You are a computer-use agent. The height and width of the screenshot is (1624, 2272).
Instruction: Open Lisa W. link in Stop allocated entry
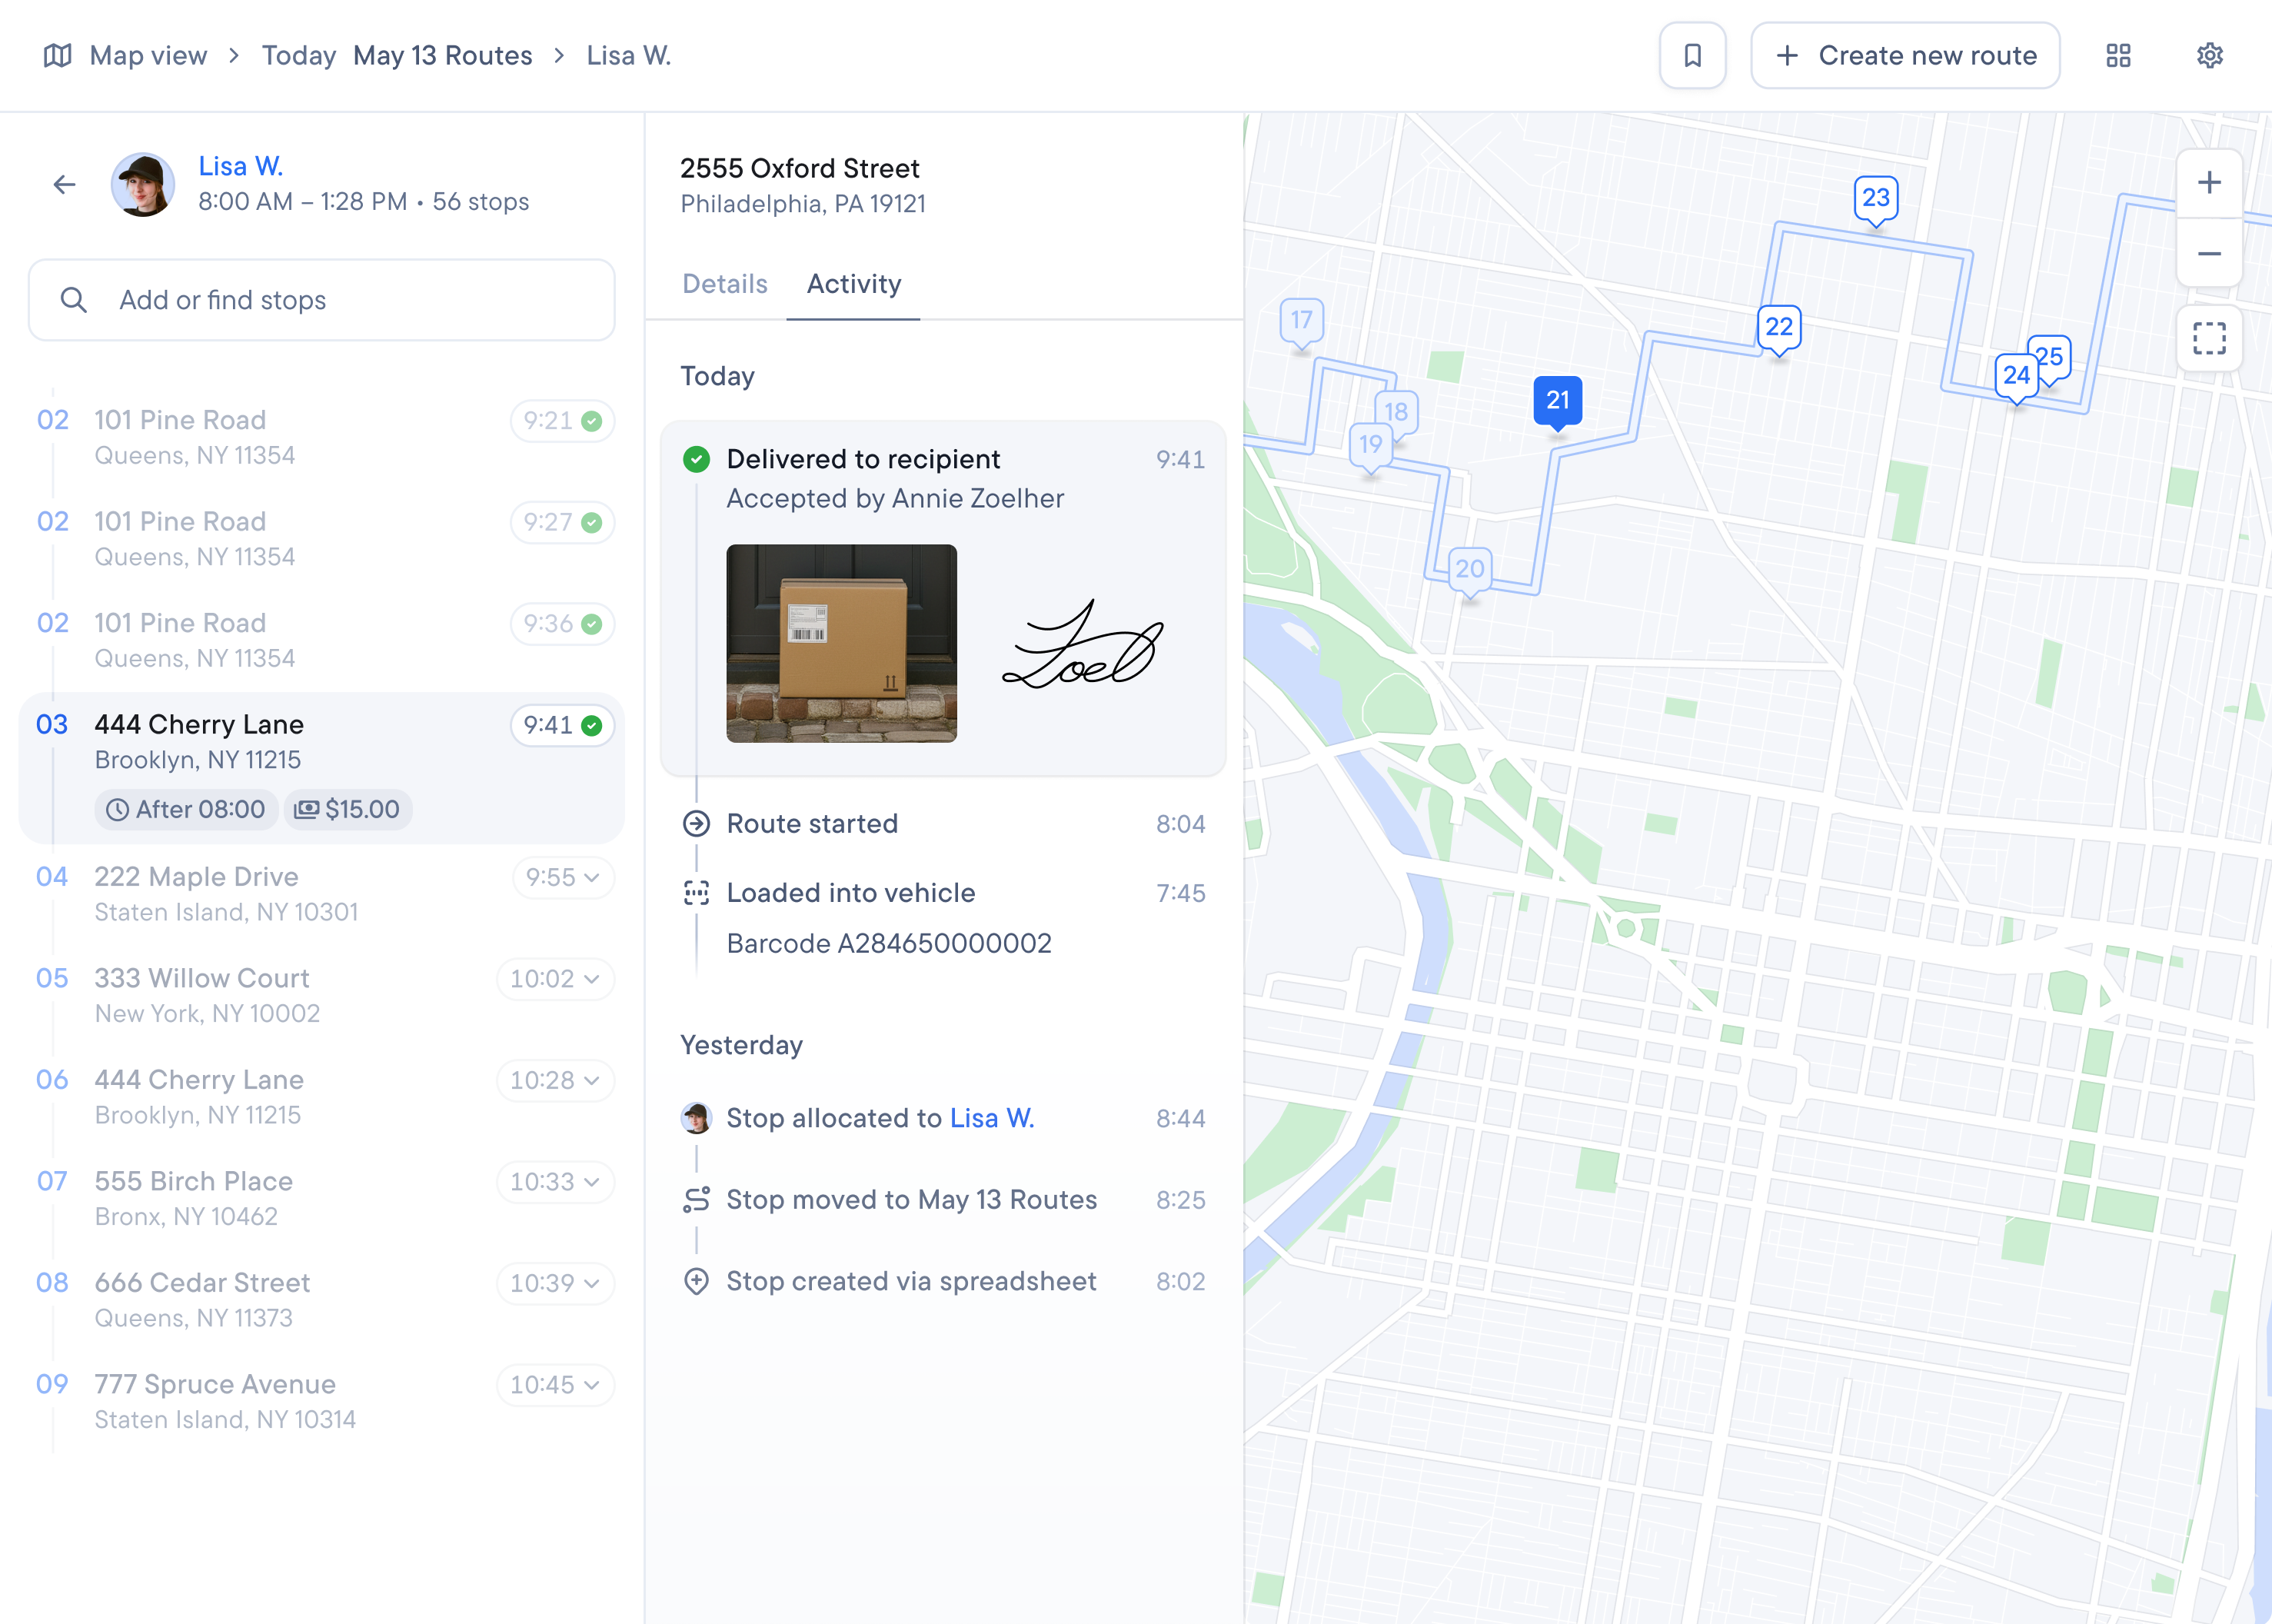point(992,1118)
